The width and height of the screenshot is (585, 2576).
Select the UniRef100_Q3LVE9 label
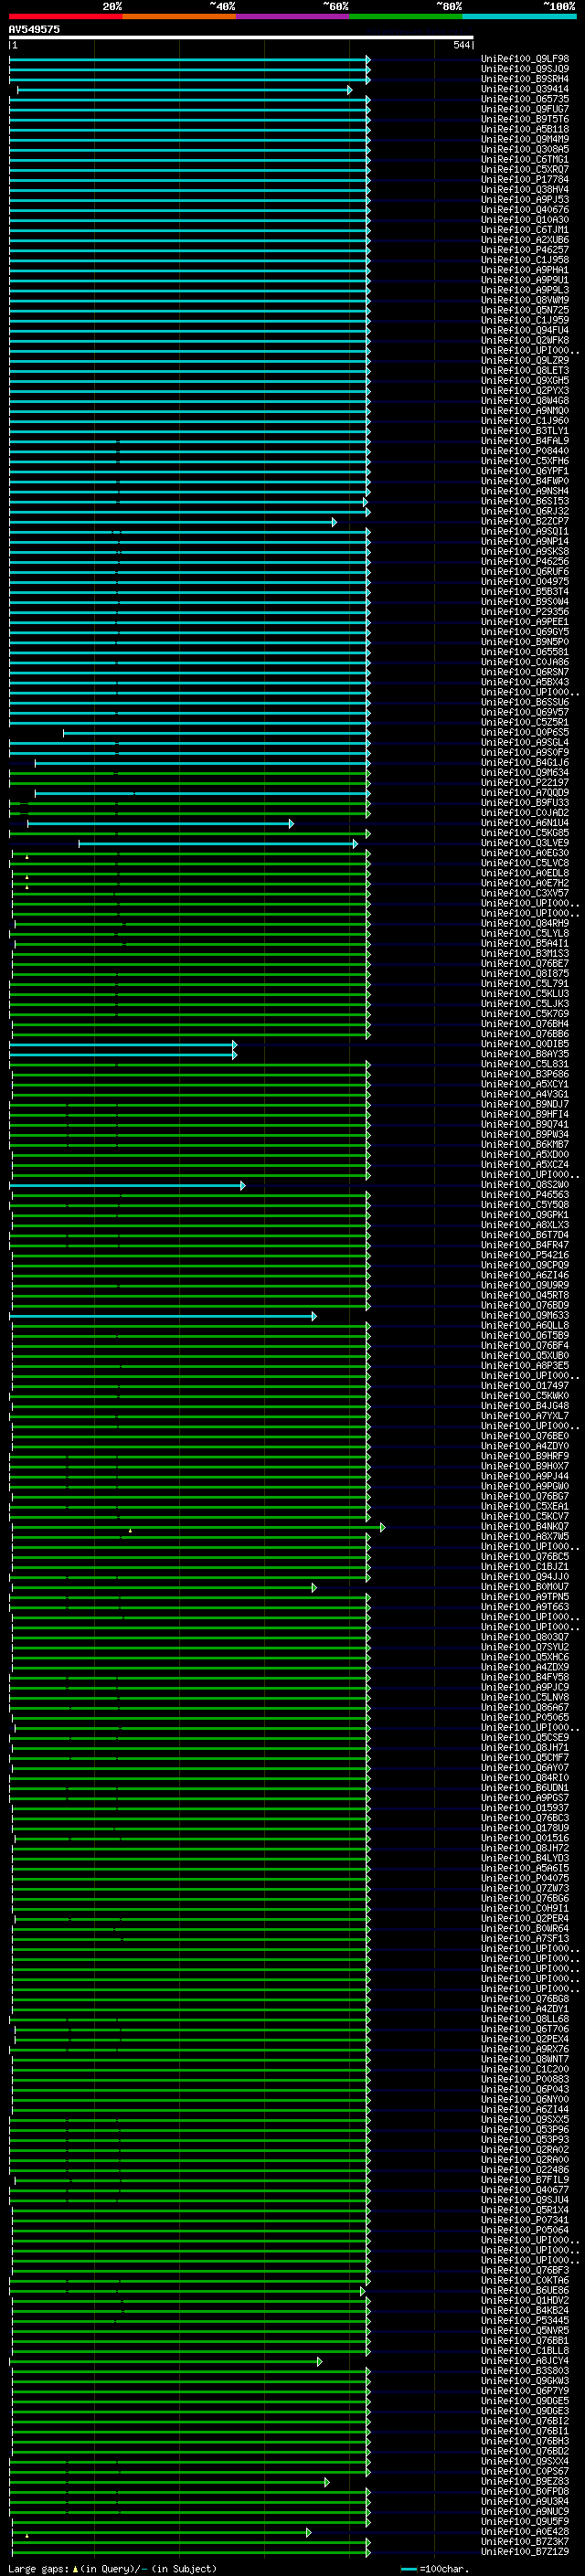524,843
